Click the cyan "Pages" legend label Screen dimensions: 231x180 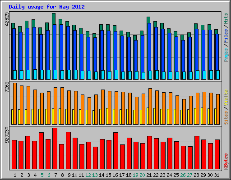[226, 55]
